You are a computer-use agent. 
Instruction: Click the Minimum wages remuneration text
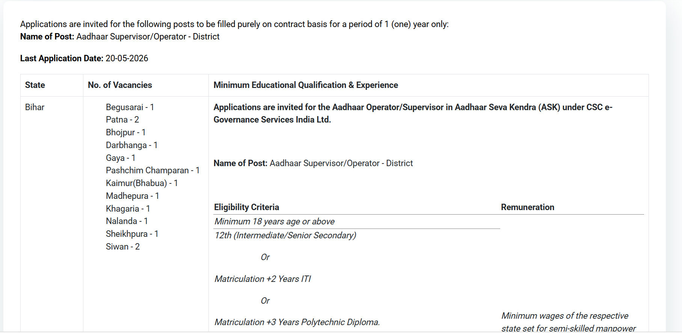click(x=565, y=316)
